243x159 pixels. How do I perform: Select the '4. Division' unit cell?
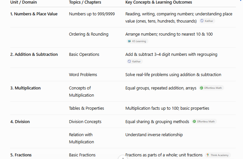[20, 121]
